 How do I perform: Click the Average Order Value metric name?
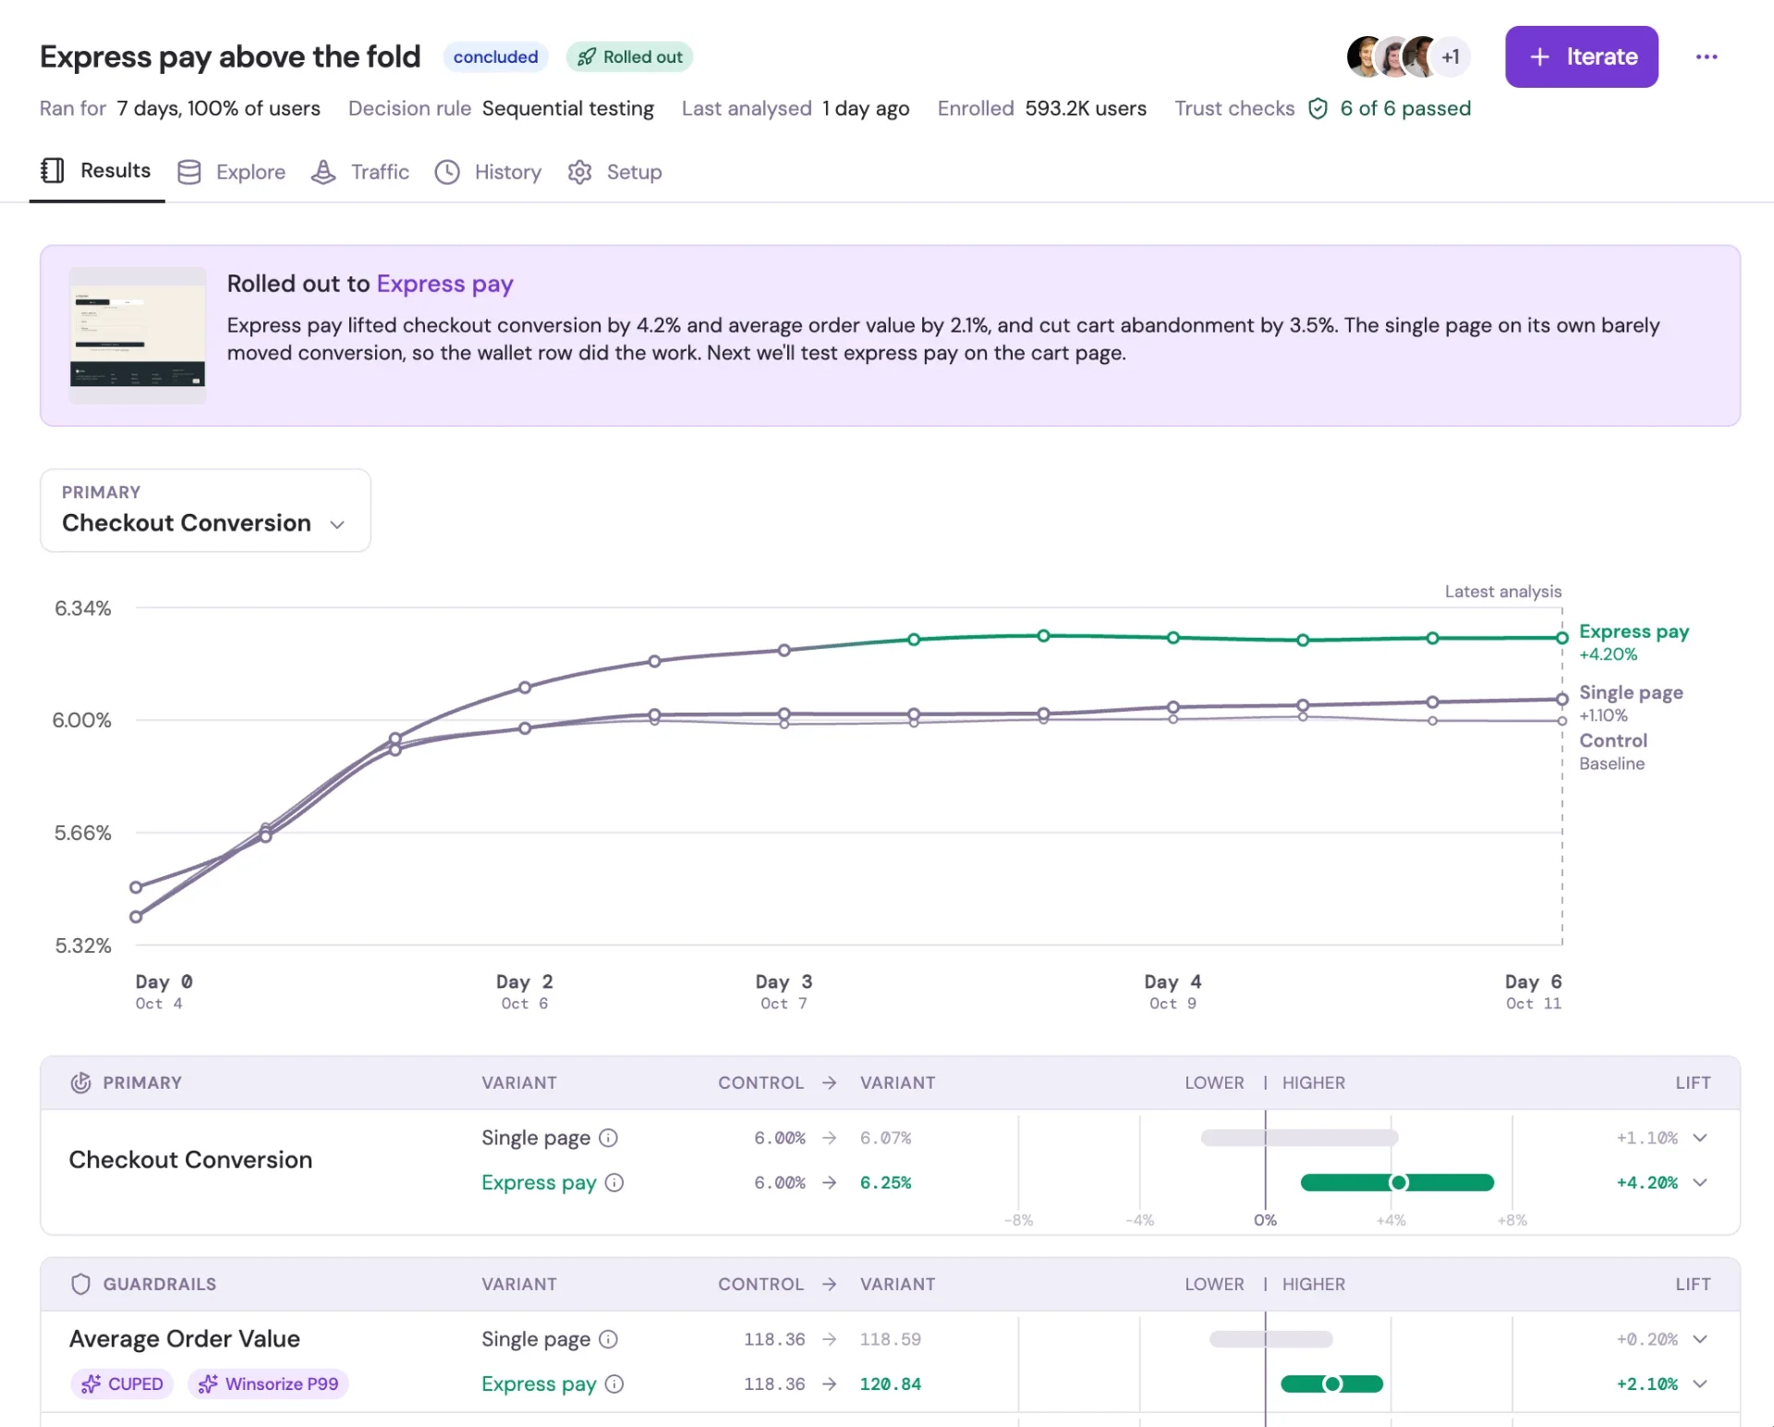click(185, 1339)
